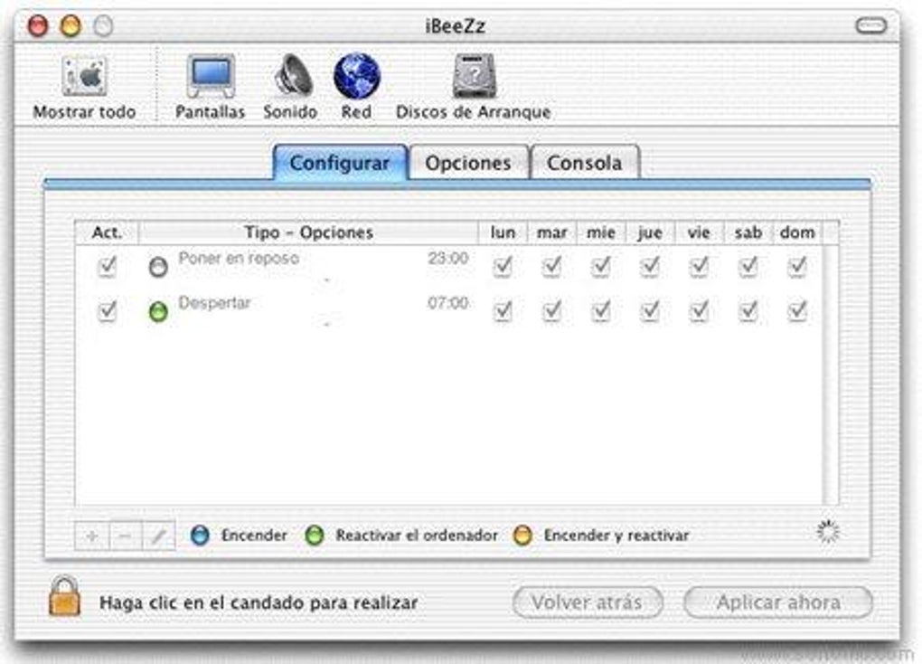Click the plus add-event button
The width and height of the screenshot is (922, 664).
pyautogui.click(x=91, y=536)
